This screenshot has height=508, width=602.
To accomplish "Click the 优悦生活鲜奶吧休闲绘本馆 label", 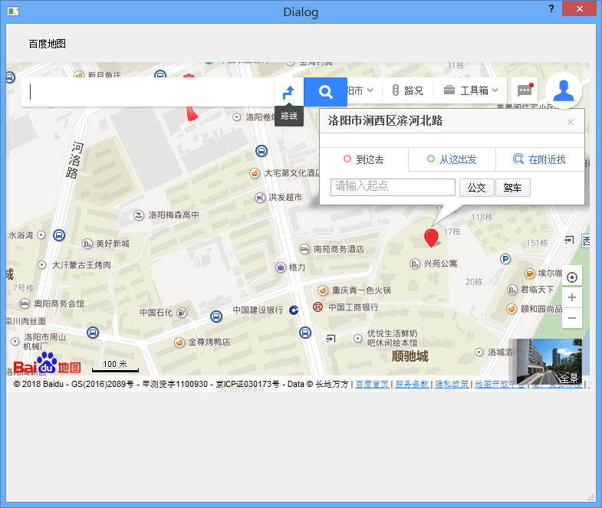I will 393,338.
